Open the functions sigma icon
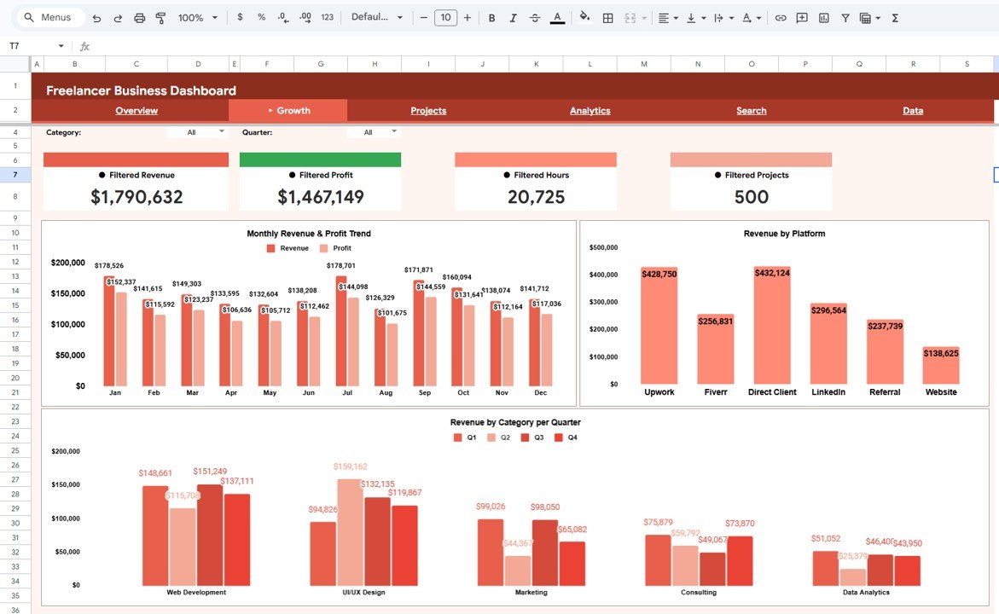The height and width of the screenshot is (614, 999). coord(896,17)
